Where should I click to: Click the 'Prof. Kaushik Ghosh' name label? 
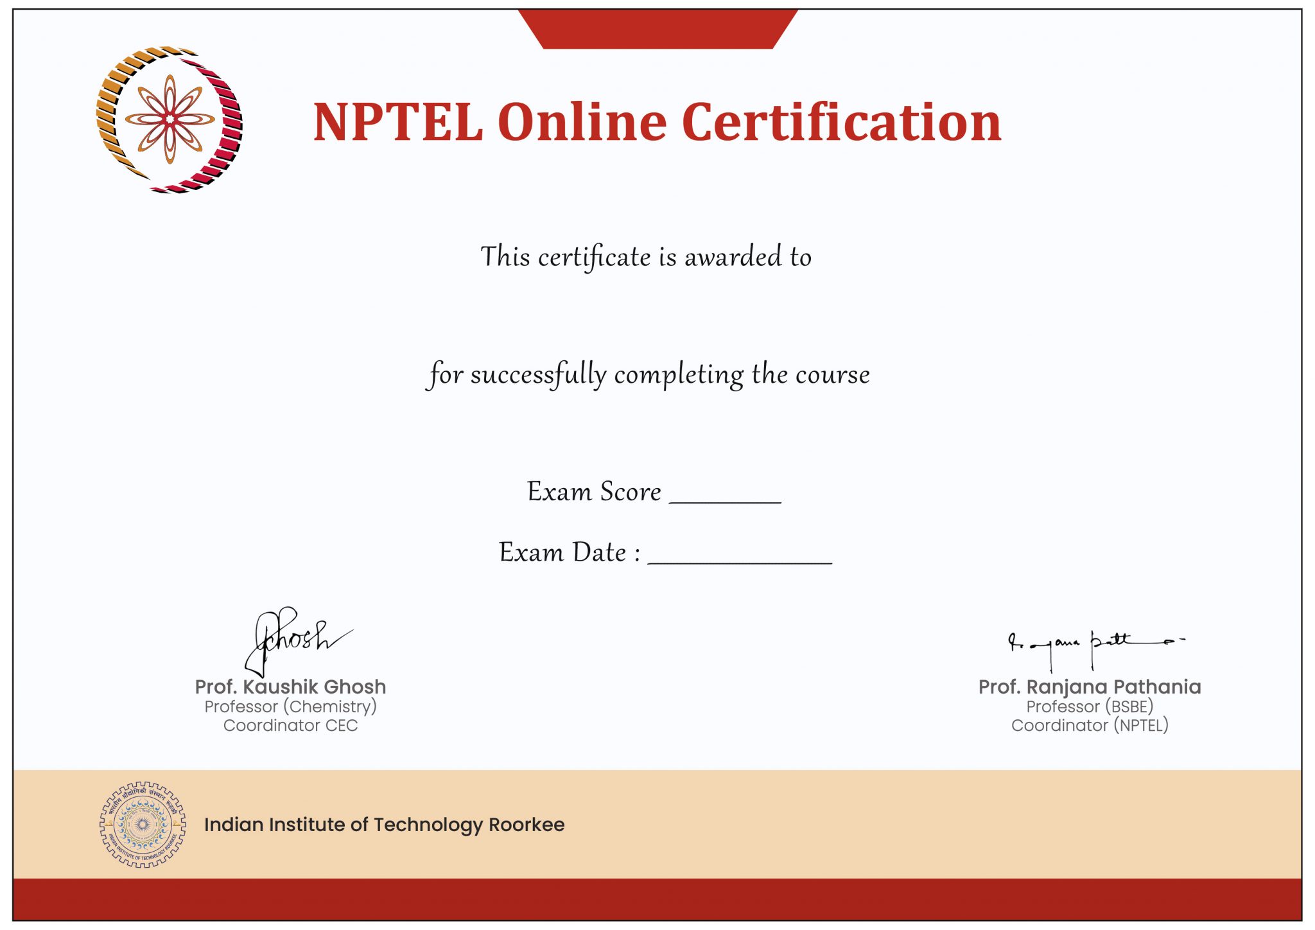click(x=290, y=687)
